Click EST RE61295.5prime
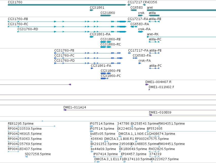 32,126
